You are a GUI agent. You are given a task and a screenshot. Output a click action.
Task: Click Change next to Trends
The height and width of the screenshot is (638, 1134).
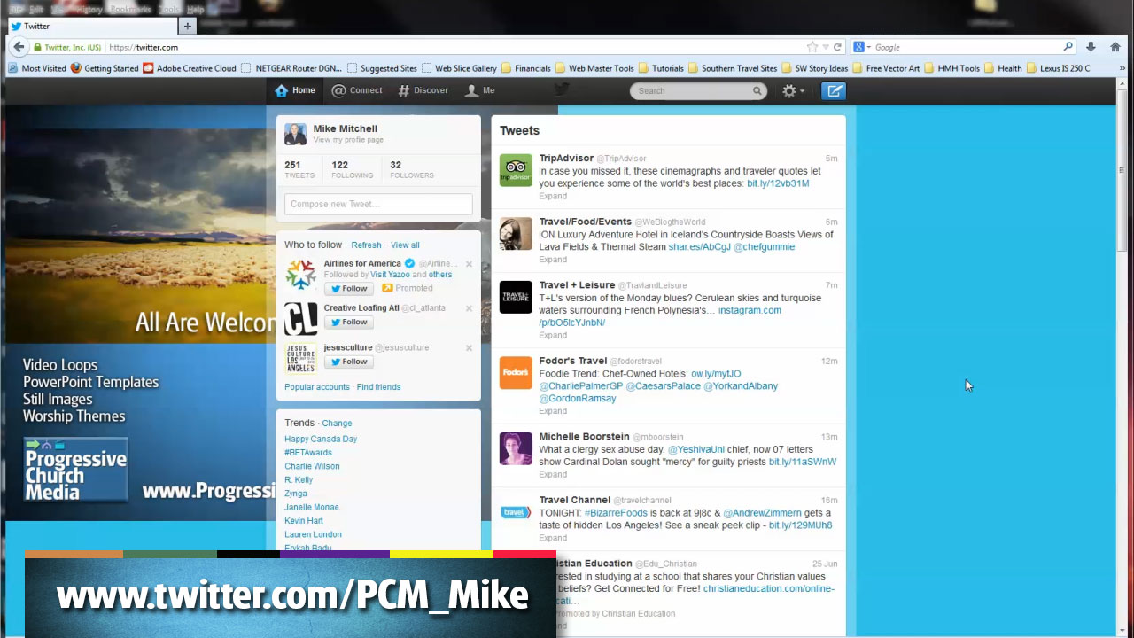pyautogui.click(x=337, y=424)
